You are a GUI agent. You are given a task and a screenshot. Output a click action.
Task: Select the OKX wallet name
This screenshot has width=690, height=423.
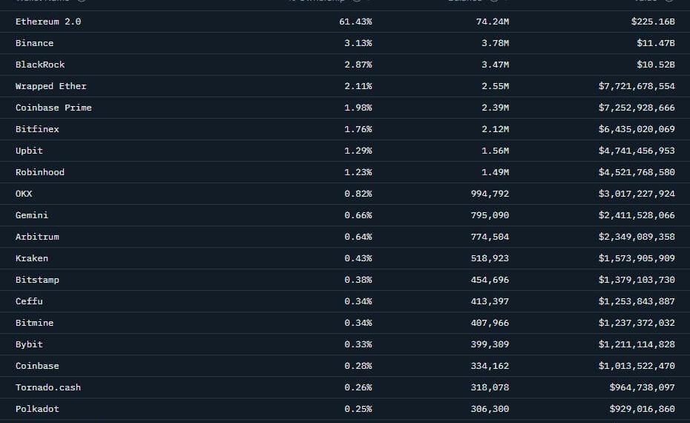pos(24,194)
